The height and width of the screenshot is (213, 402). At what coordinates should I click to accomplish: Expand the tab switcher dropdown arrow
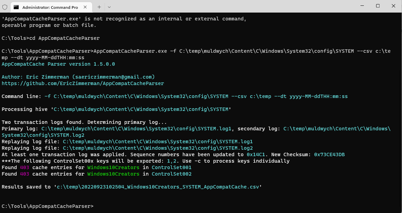click(109, 7)
